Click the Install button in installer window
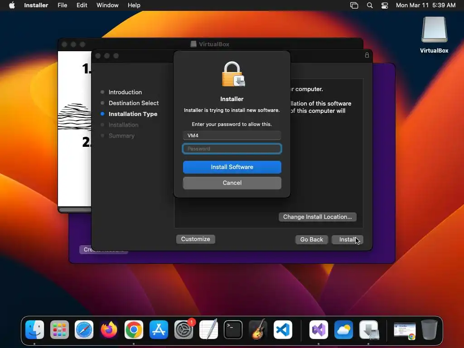The height and width of the screenshot is (348, 464). coord(347,239)
